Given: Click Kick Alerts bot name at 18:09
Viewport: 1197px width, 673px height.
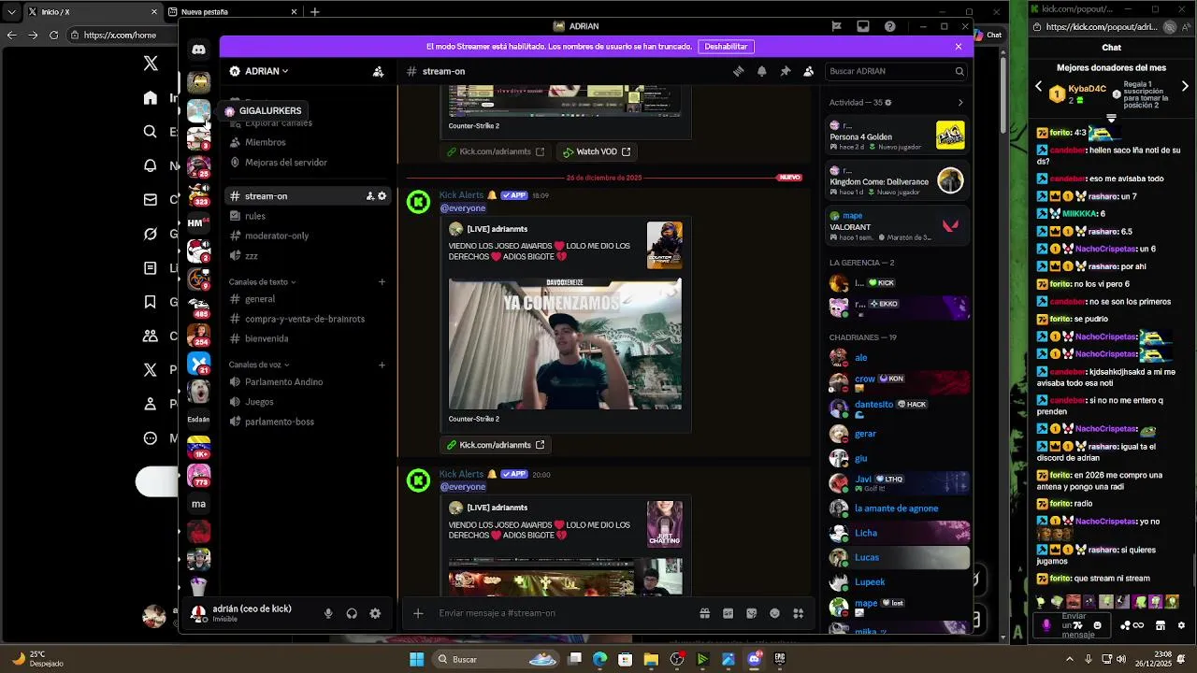Looking at the screenshot, I should (x=461, y=195).
